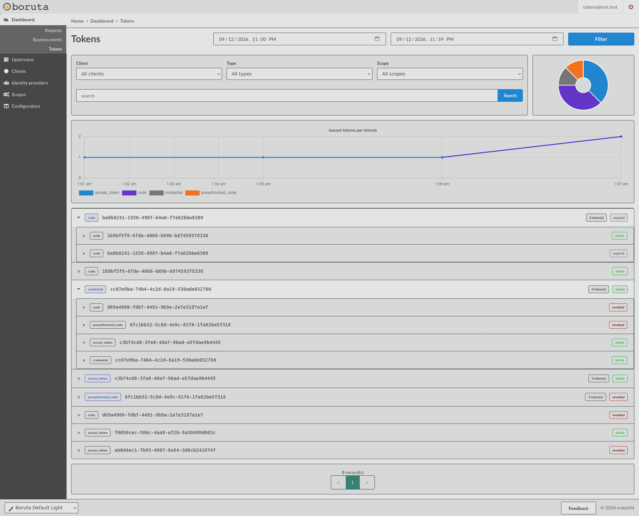Collapse the ba0b8241 code token group
Screen dimensions: 639x516
pyautogui.click(x=79, y=218)
